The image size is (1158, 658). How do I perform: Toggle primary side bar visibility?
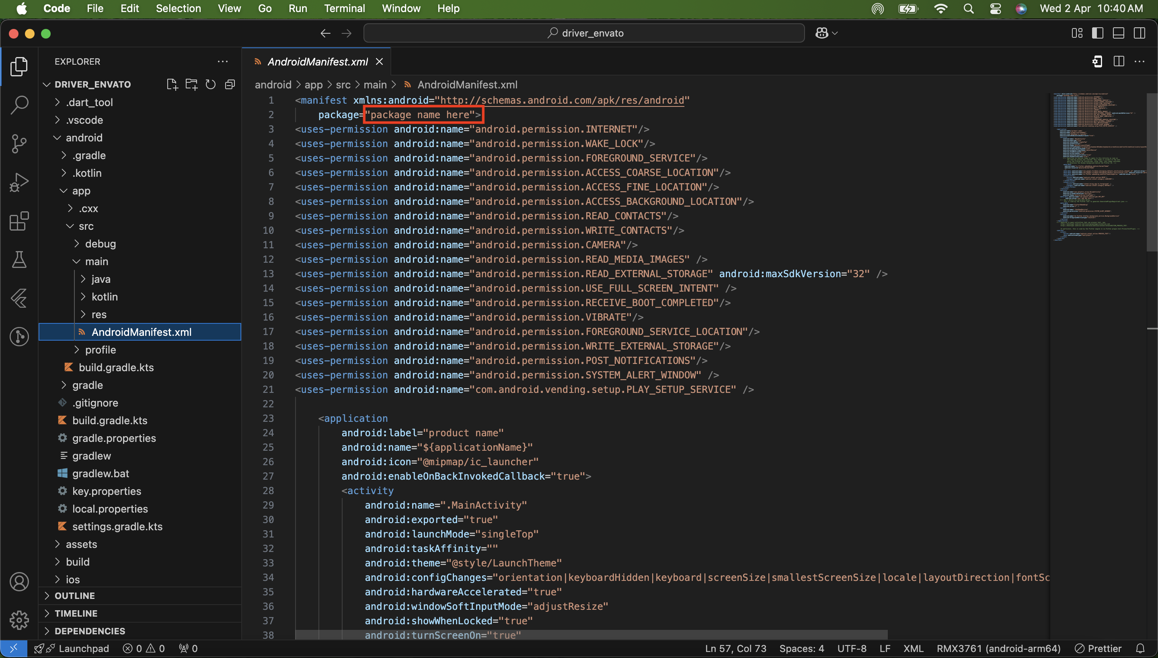(1097, 33)
